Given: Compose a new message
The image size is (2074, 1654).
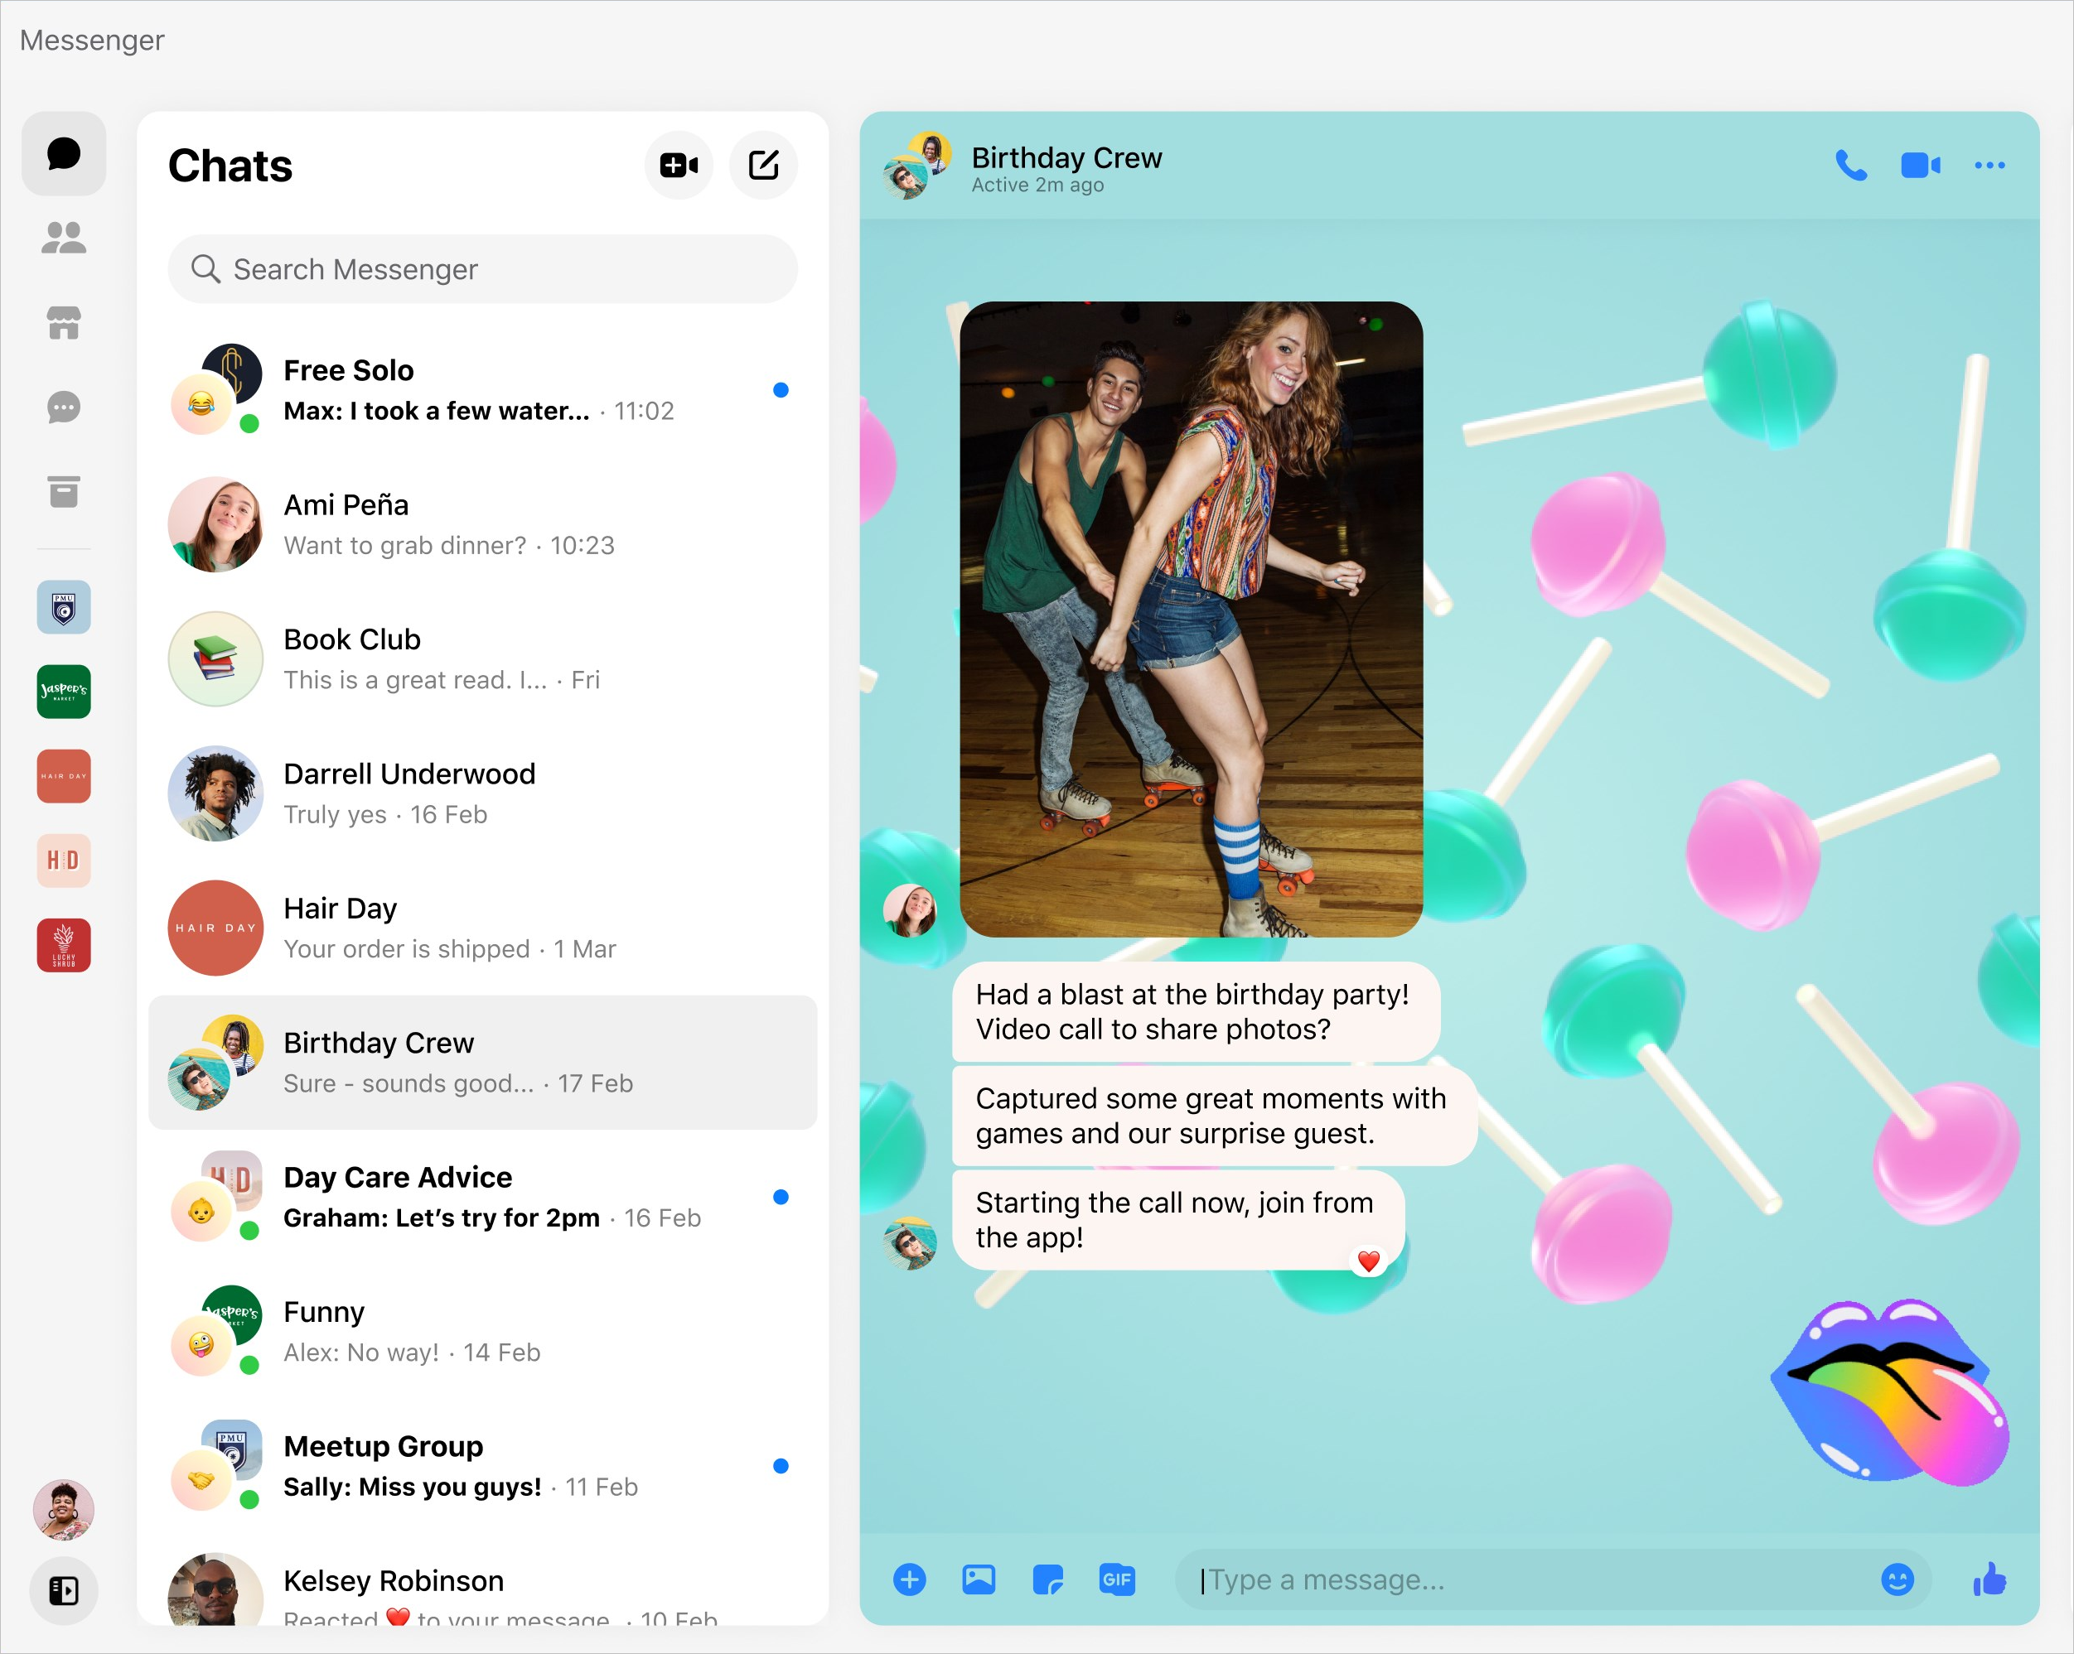Looking at the screenshot, I should 764,166.
